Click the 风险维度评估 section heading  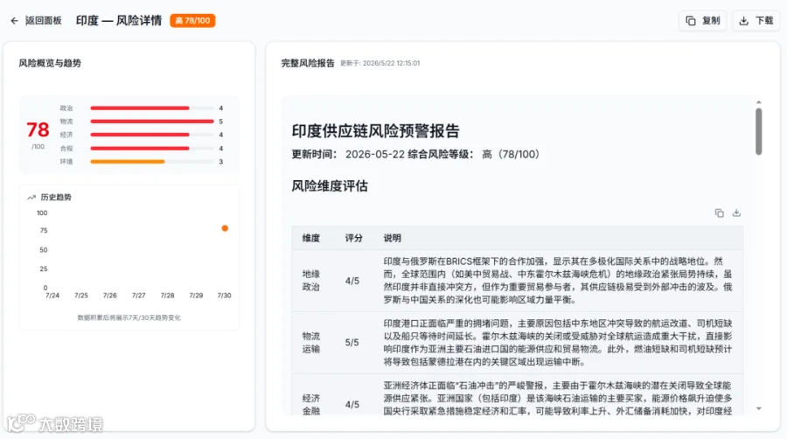(x=330, y=186)
